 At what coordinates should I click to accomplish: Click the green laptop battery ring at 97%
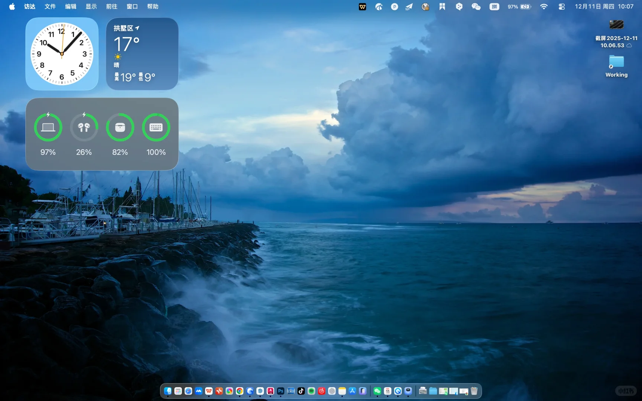click(x=48, y=127)
